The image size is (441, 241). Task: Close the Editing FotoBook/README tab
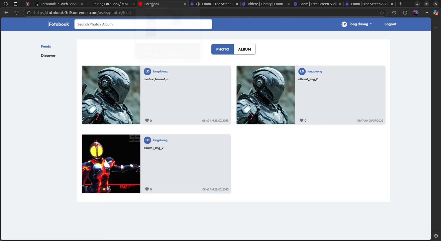tap(133, 4)
